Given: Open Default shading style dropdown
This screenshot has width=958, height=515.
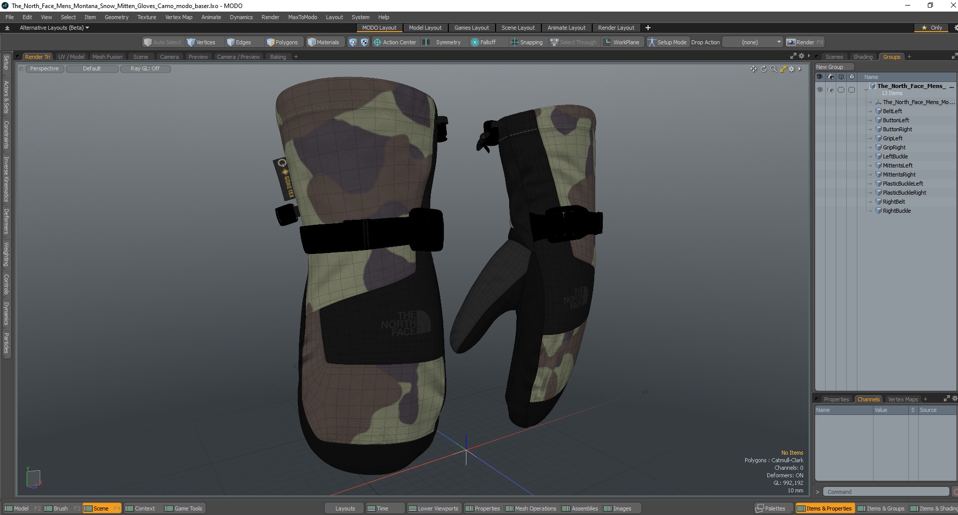Looking at the screenshot, I should pos(92,69).
